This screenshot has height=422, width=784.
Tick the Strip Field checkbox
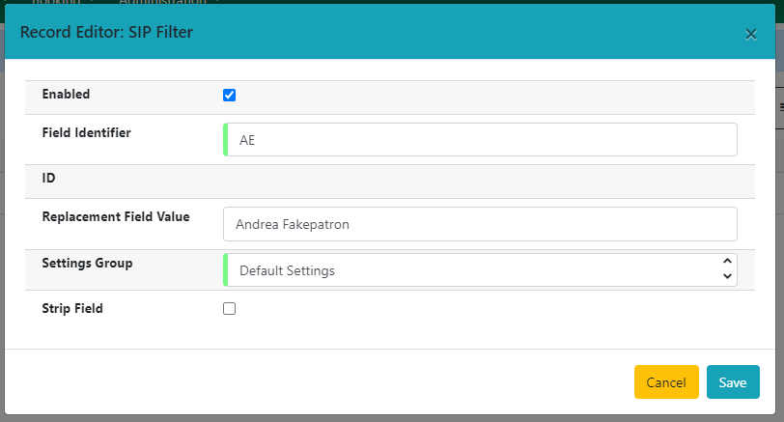tap(229, 309)
